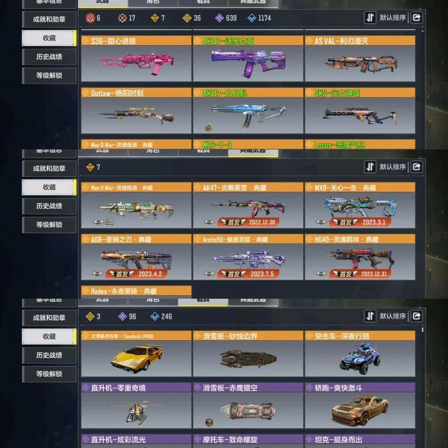Open 默认排序 sort menu above Man O War 典藏 card
Image resolution: width=448 pixels, height=448 pixels.
(392, 167)
